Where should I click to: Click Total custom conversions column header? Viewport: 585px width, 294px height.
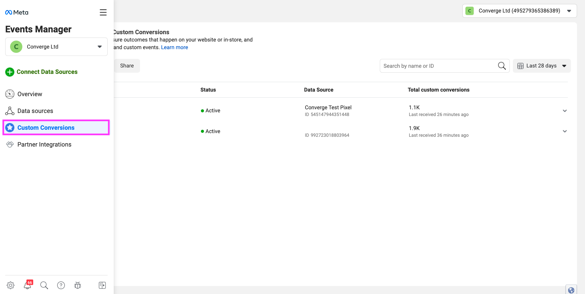439,90
